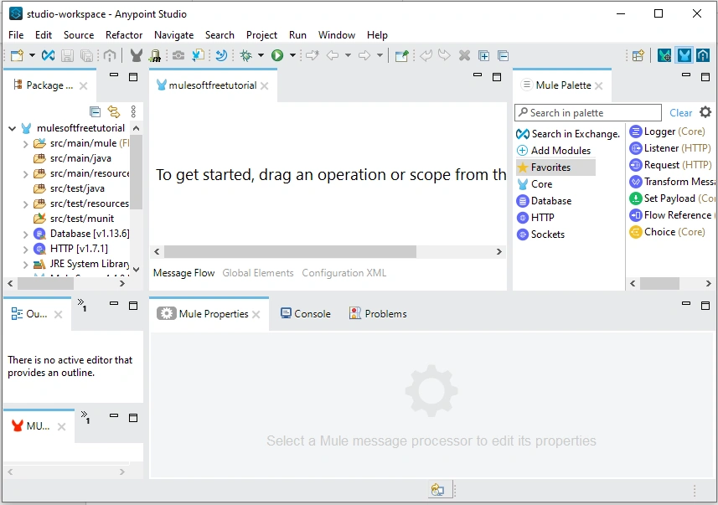Viewport: 718px width, 505px height.
Task: Select the HTTP palette category
Action: point(535,218)
